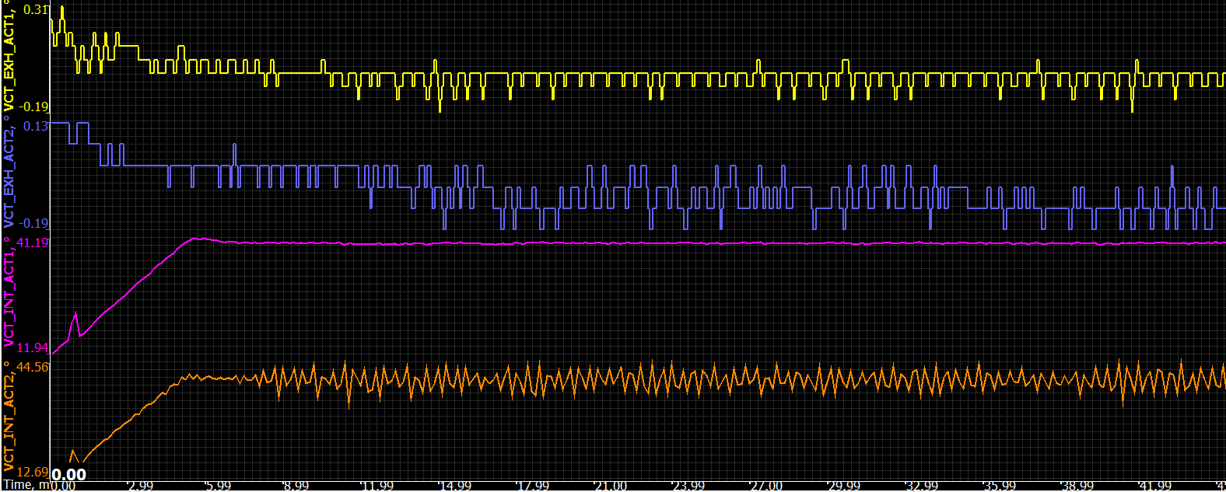The image size is (1226, 492).
Task: Click the 27.00 time axis tick label
Action: coord(765,486)
